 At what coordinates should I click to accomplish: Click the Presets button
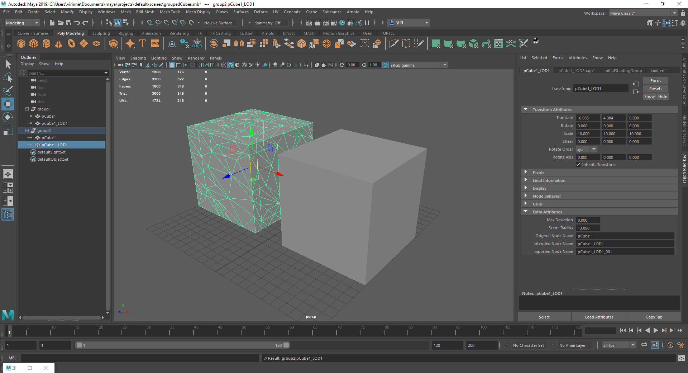point(655,89)
